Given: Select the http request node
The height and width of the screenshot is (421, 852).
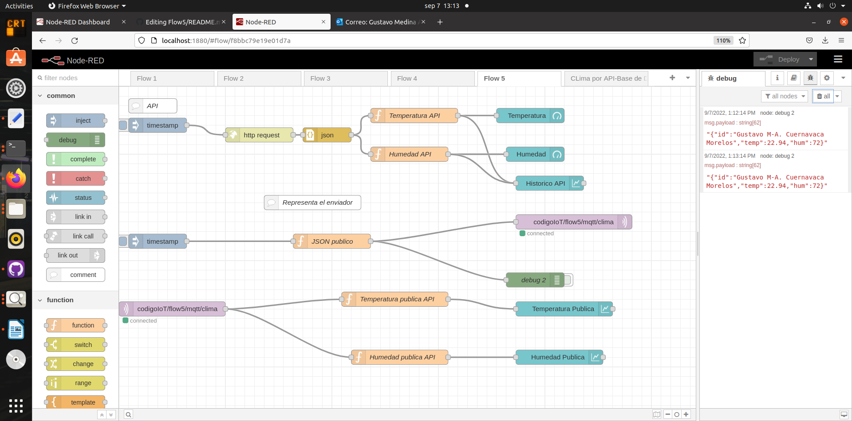Looking at the screenshot, I should [259, 135].
